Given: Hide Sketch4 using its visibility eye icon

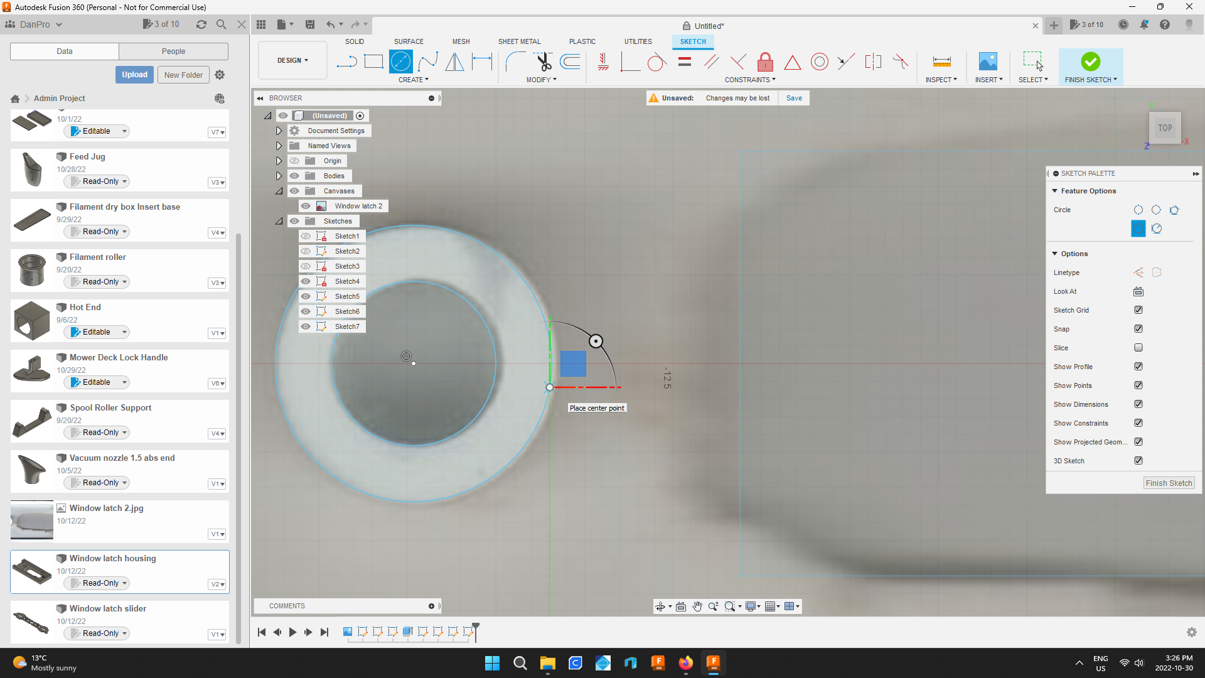Looking at the screenshot, I should coord(306,281).
